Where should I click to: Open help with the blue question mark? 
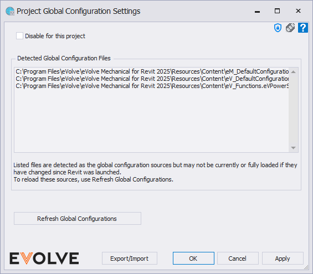[x=303, y=28]
